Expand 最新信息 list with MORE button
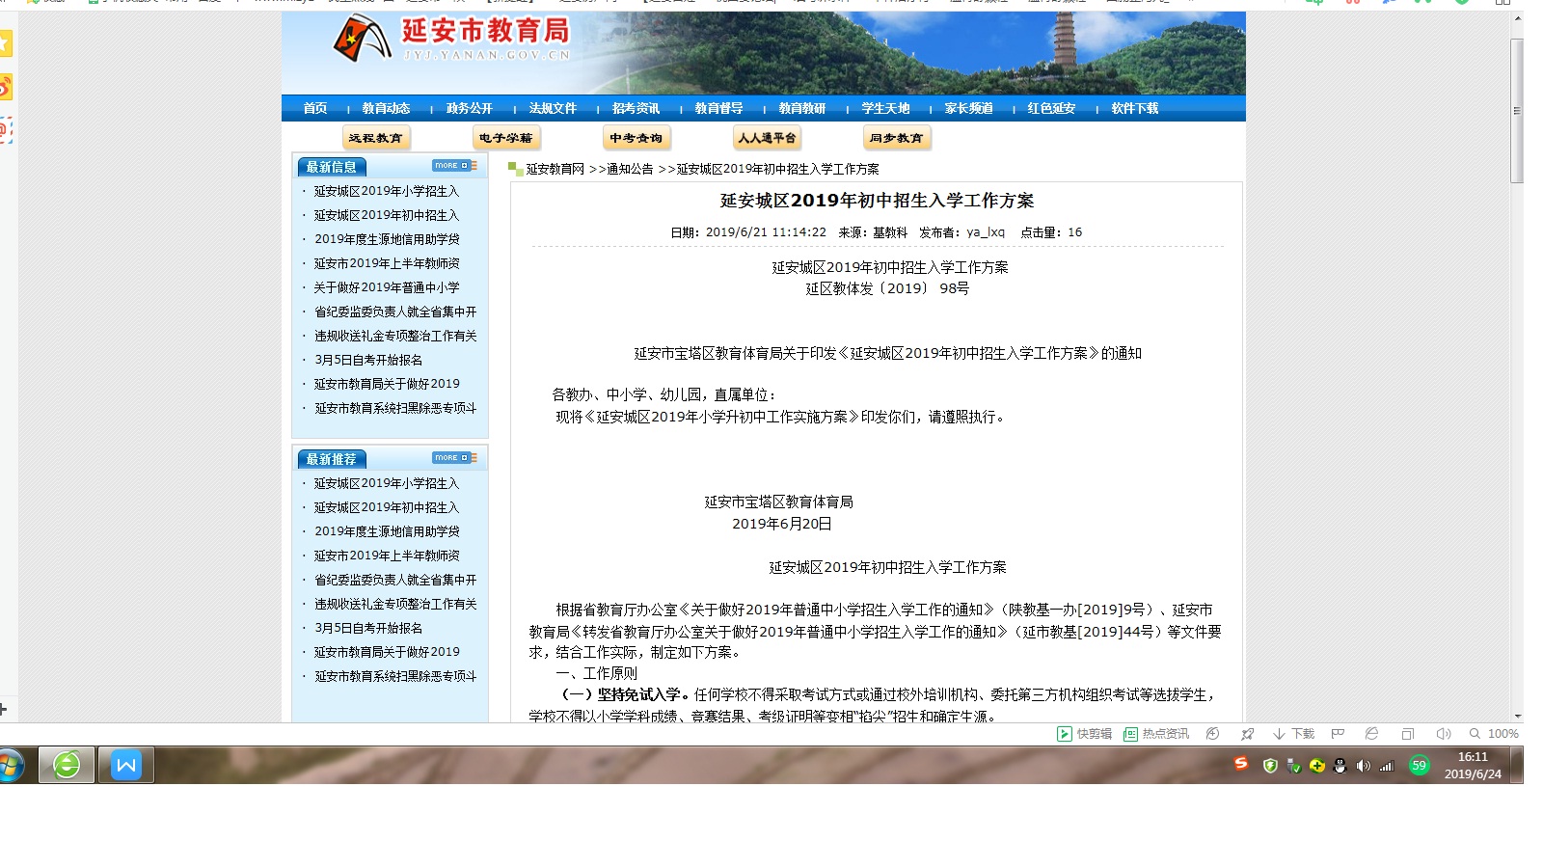Image resolution: width=1543 pixels, height=868 pixels. tap(454, 166)
